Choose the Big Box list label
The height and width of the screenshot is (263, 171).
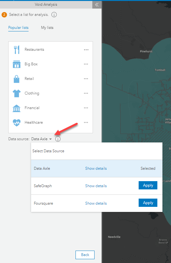[x=31, y=64]
